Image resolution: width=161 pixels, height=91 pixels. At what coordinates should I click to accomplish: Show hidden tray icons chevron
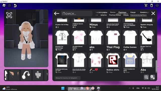tap(130, 88)
